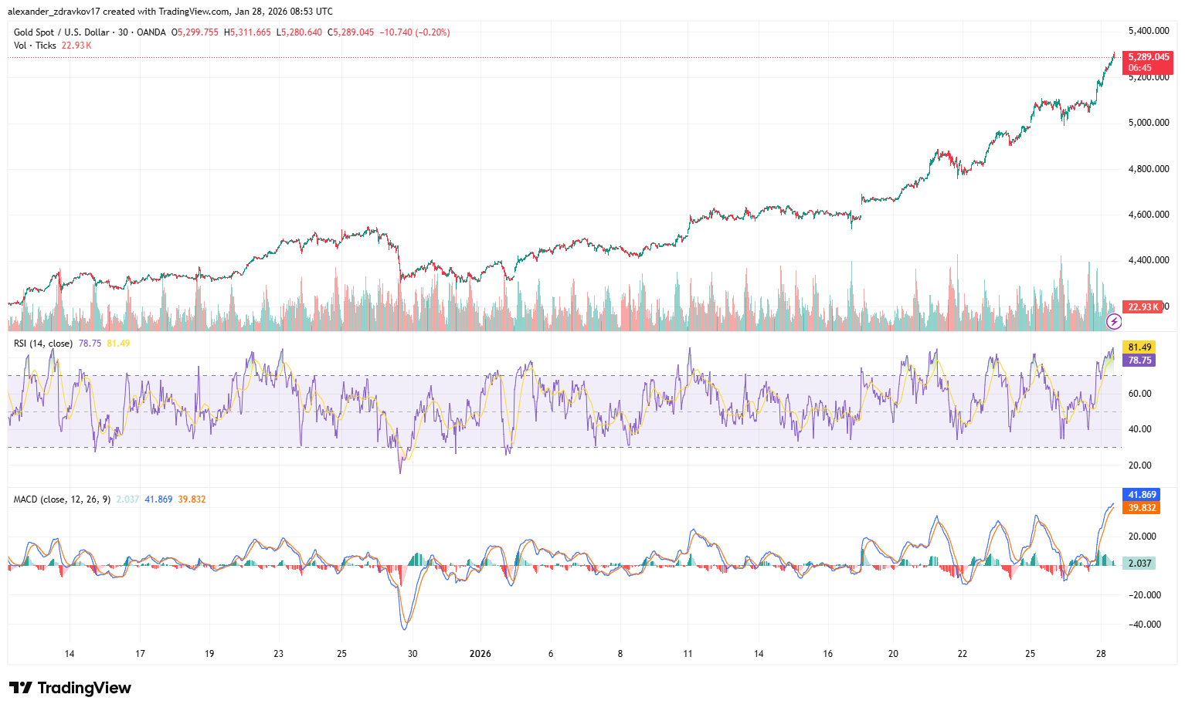Click the date label 28 on the time axis
1185x711 pixels.
point(1102,654)
